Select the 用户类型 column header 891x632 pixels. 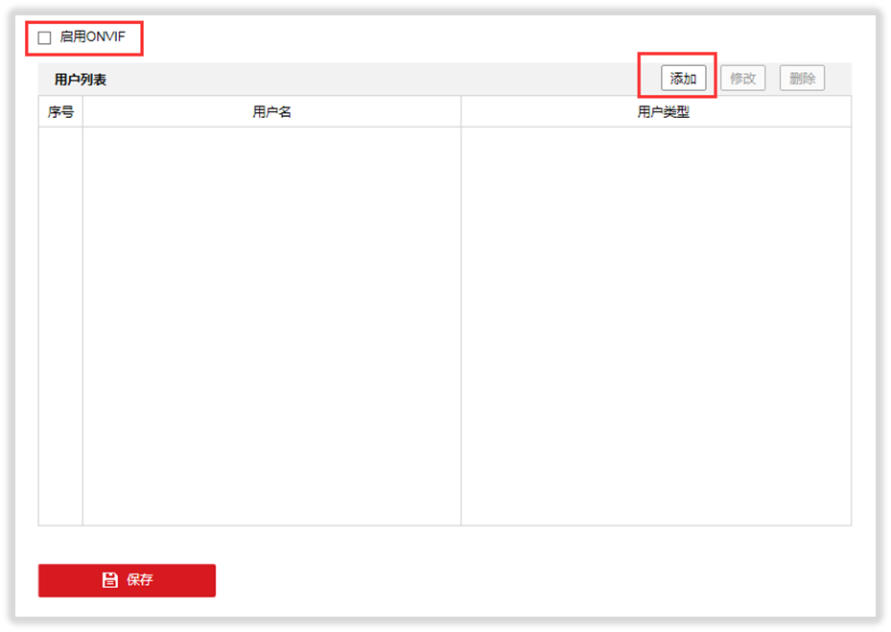click(x=663, y=112)
